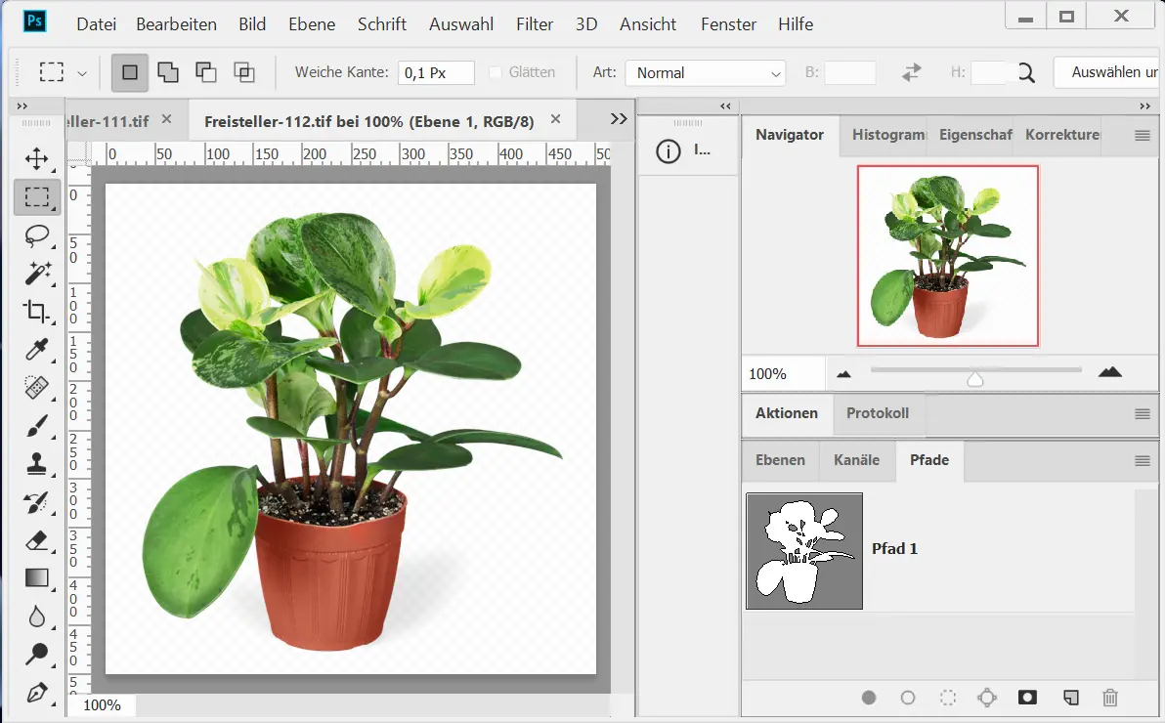The image size is (1165, 723).
Task: Select the Lasso tool
Action: (37, 235)
